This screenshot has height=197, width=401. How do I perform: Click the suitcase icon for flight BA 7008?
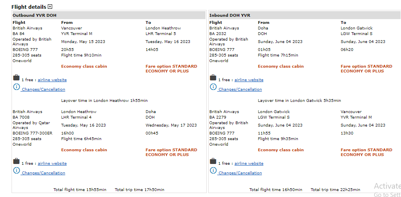16,161
